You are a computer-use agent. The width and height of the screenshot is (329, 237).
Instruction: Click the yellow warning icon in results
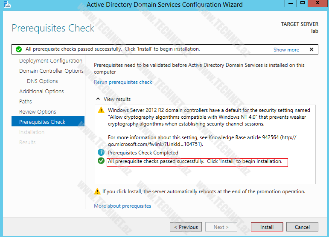(101, 110)
